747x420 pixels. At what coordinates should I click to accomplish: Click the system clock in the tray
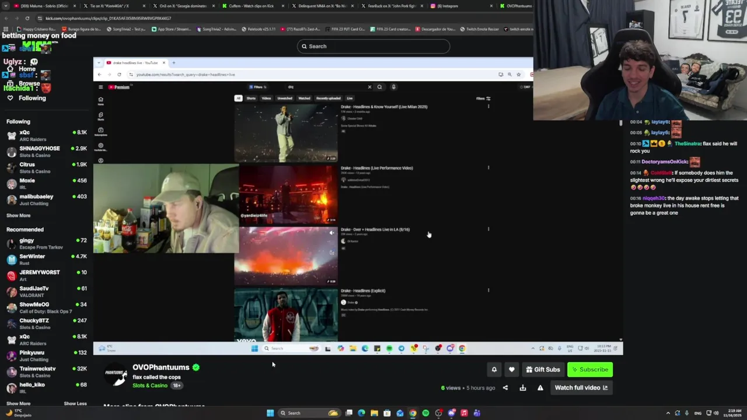pyautogui.click(x=731, y=413)
